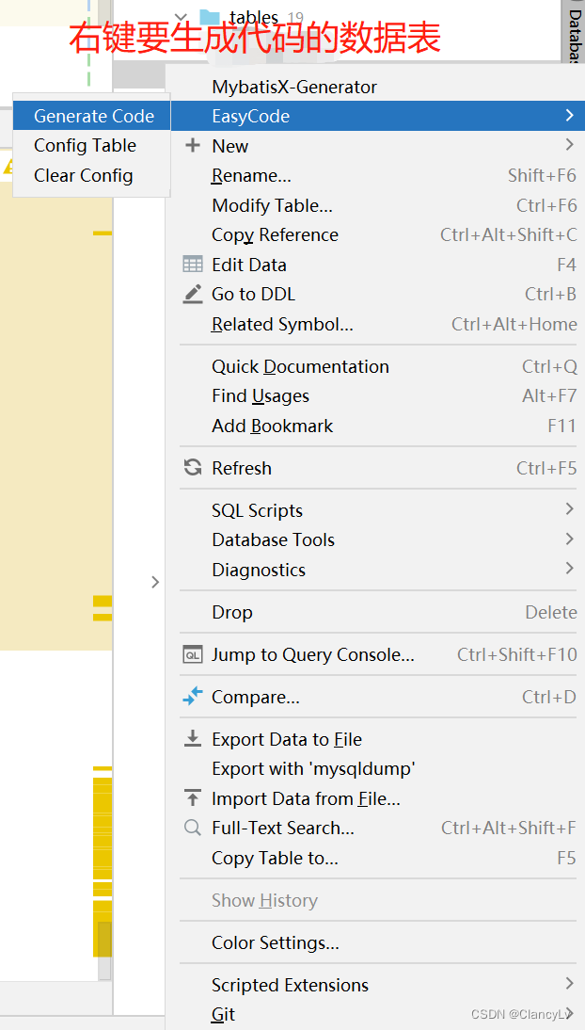Choose Full-Text Search... menu entry

377,828
